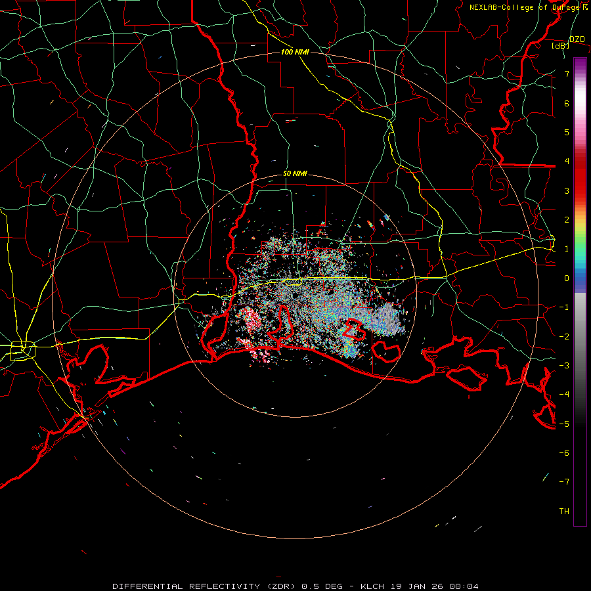Image resolution: width=591 pixels, height=591 pixels.
Task: Click the scale value "-5" label
Action: click(x=564, y=424)
